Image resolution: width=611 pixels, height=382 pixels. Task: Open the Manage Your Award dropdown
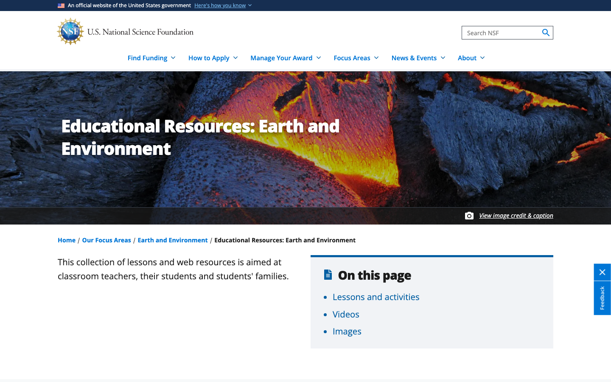point(286,58)
